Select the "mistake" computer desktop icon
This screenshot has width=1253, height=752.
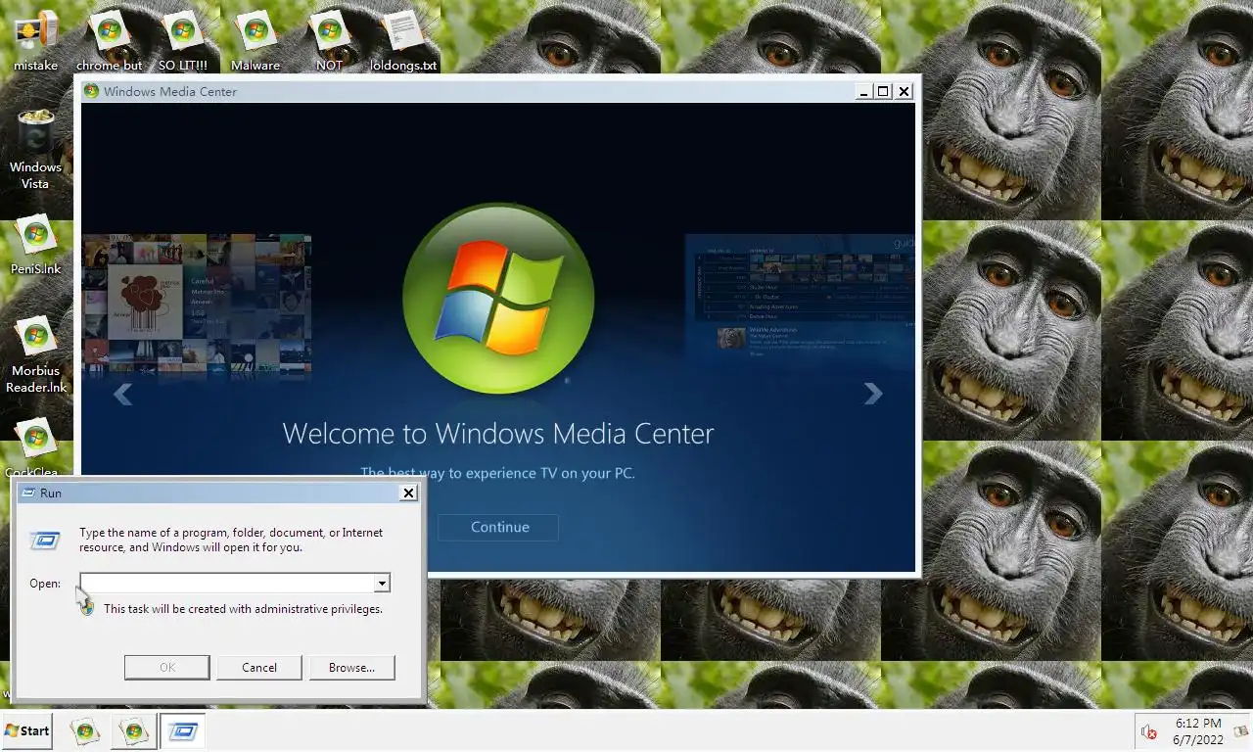35,39
